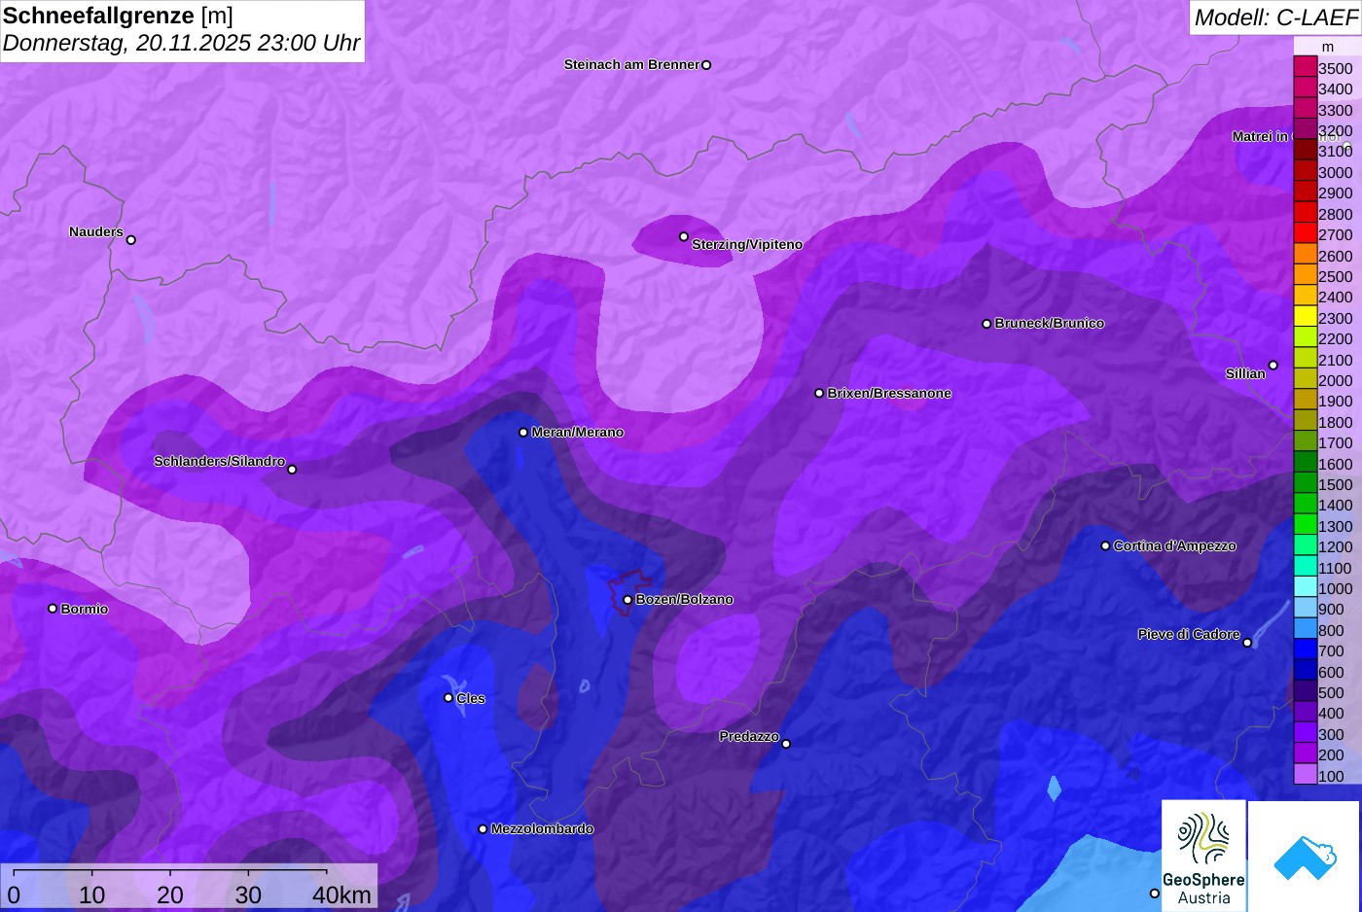Click the Brixen/Bressanone label text
Image resolution: width=1362 pixels, height=912 pixels.
click(x=889, y=393)
